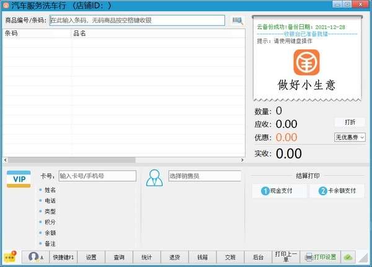372x267 pixels.
Task: Open 查询 in the bottom toolbar
Action: point(119,257)
